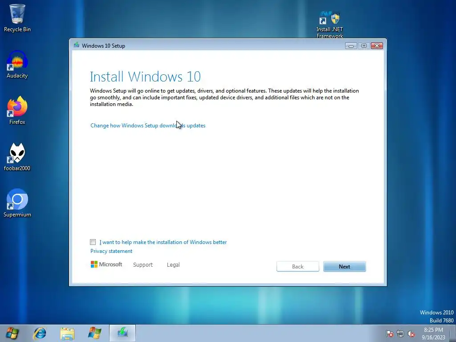Image resolution: width=456 pixels, height=342 pixels.
Task: Click the Back button
Action: pyautogui.click(x=298, y=266)
